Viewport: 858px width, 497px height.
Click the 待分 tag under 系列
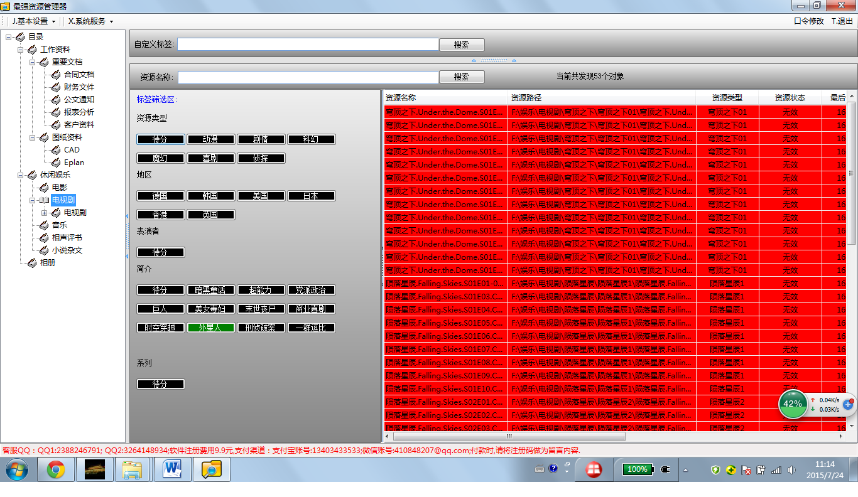click(161, 384)
